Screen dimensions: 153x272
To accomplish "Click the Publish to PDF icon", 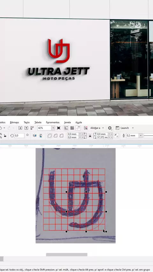I will pos(32,128).
